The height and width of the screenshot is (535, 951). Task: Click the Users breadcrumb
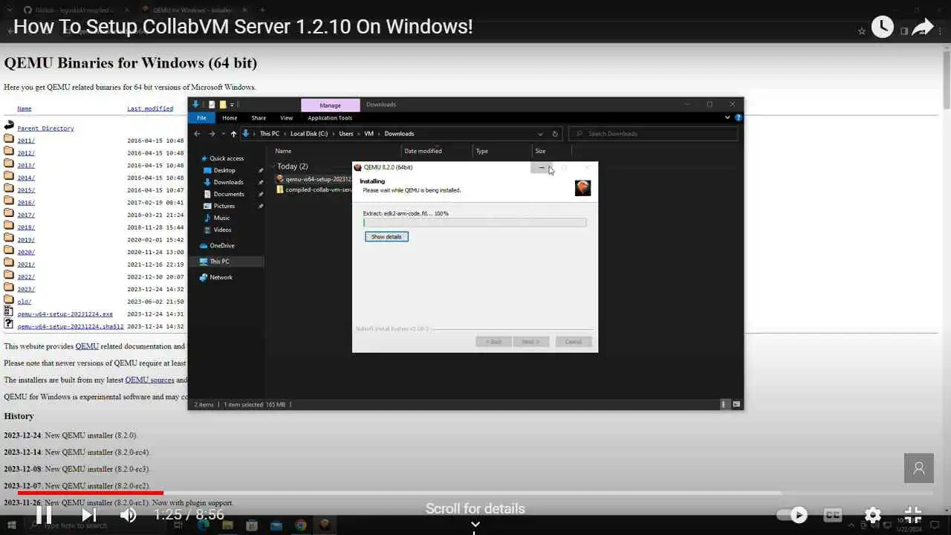(346, 134)
